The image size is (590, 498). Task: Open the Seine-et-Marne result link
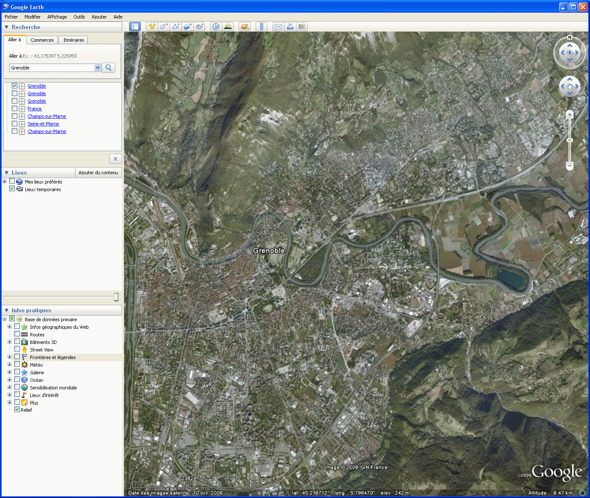pyautogui.click(x=43, y=124)
